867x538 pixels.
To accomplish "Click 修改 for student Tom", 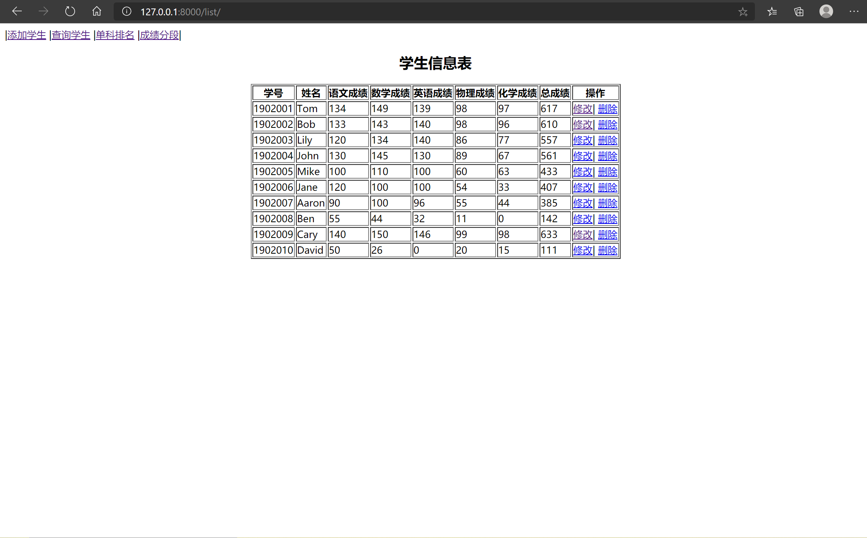I will point(582,109).
